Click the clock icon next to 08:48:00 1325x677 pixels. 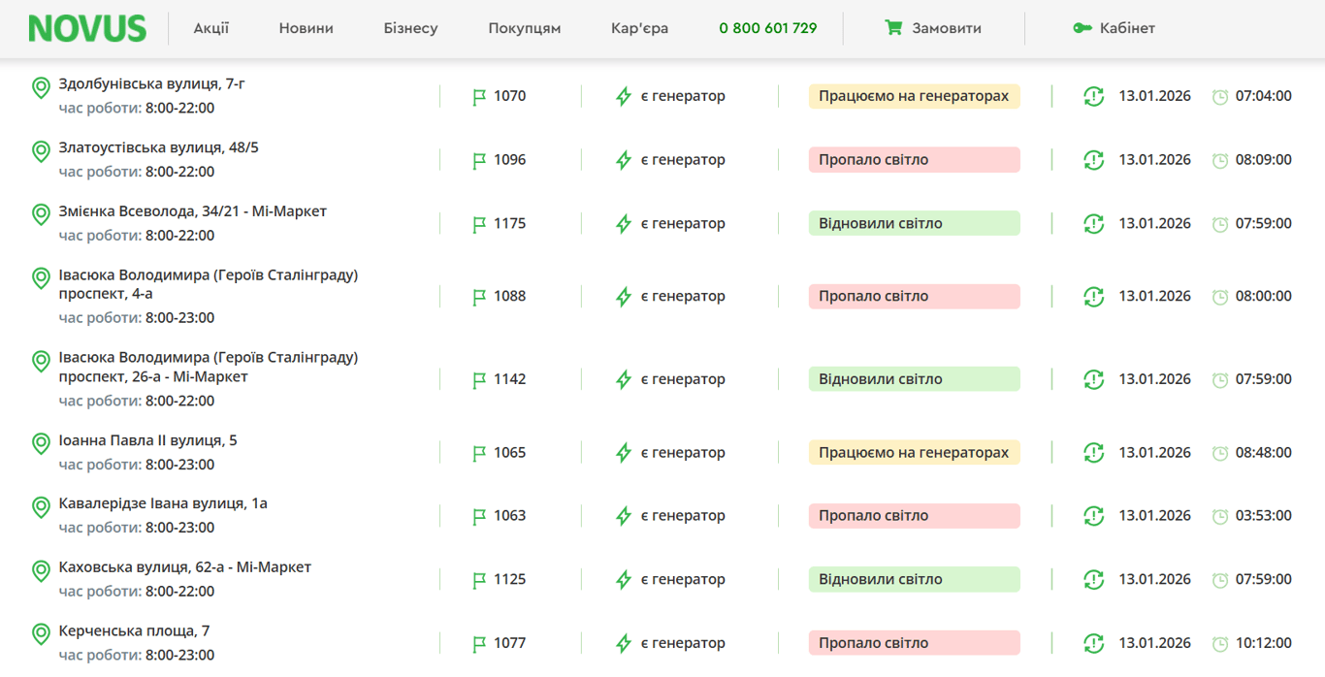coord(1220,453)
